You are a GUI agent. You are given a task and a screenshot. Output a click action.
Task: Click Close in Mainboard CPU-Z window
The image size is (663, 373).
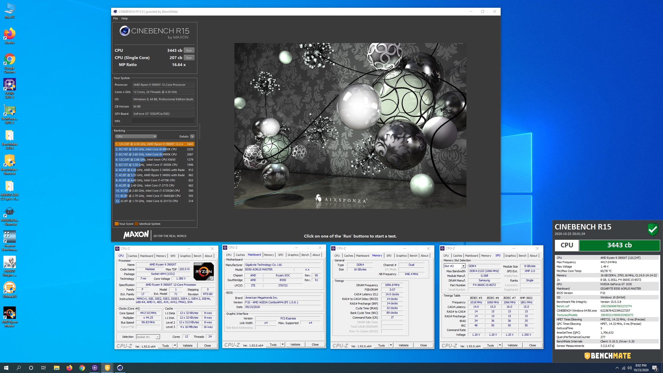point(315,345)
